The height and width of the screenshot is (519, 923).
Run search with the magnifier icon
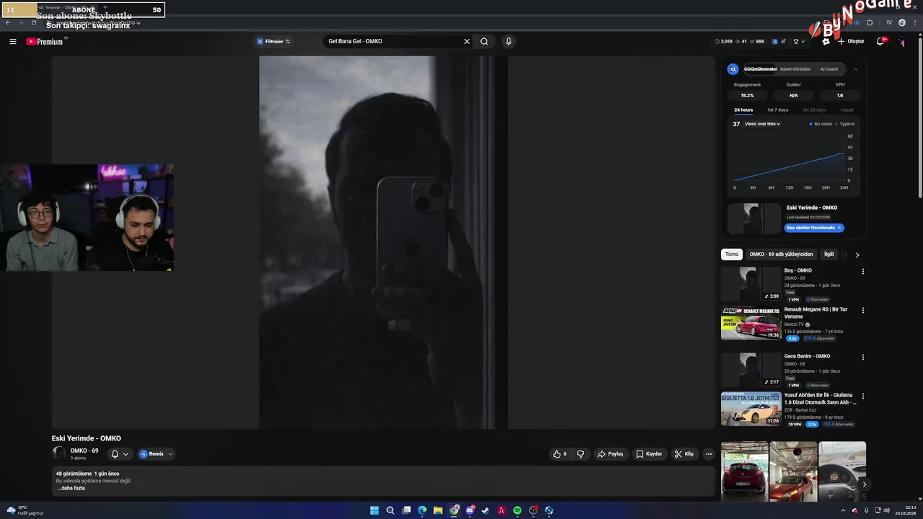click(x=484, y=42)
